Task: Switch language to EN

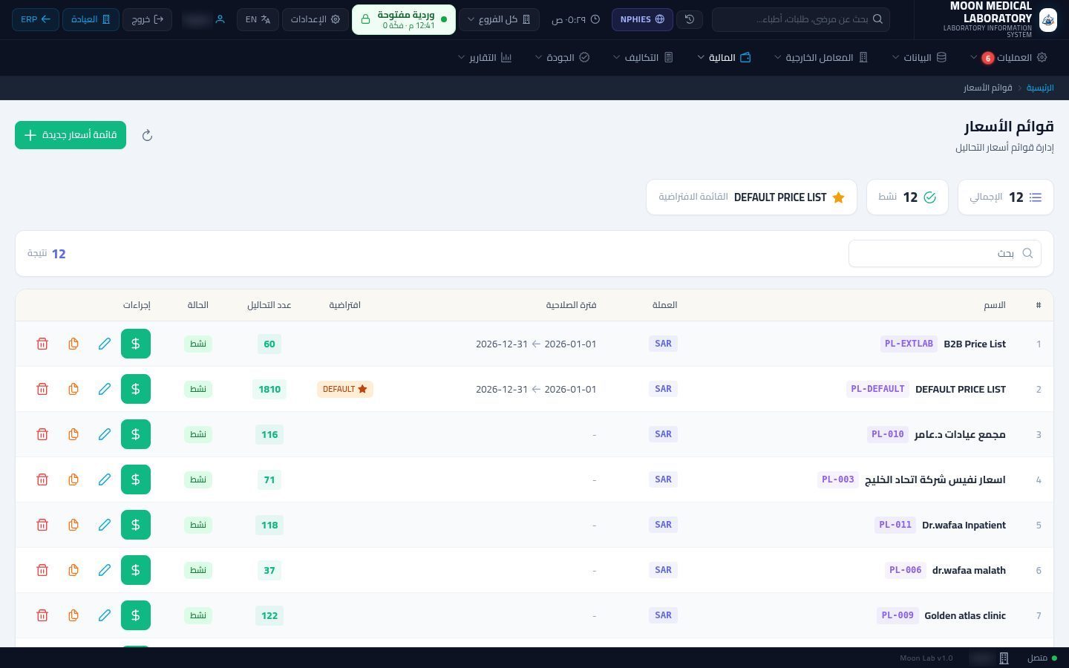Action: click(x=258, y=19)
